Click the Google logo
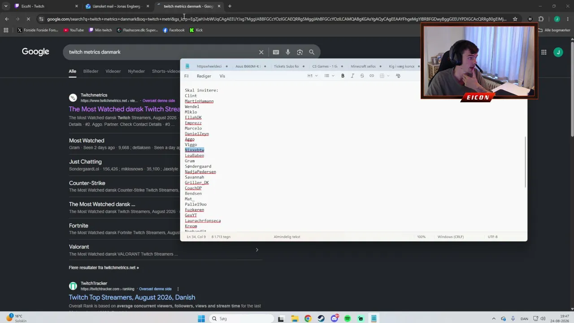 [x=35, y=52]
